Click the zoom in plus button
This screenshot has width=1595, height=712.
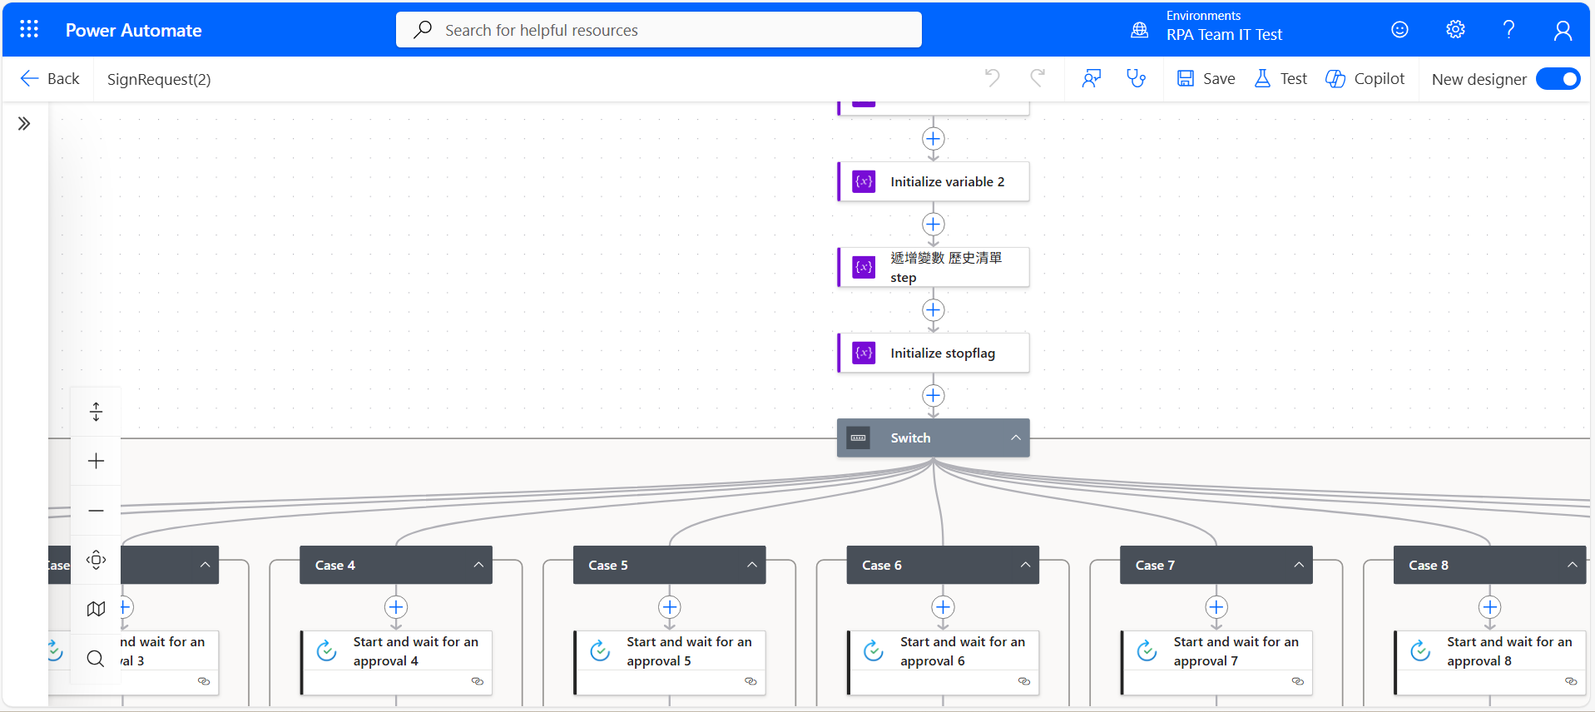click(x=97, y=462)
